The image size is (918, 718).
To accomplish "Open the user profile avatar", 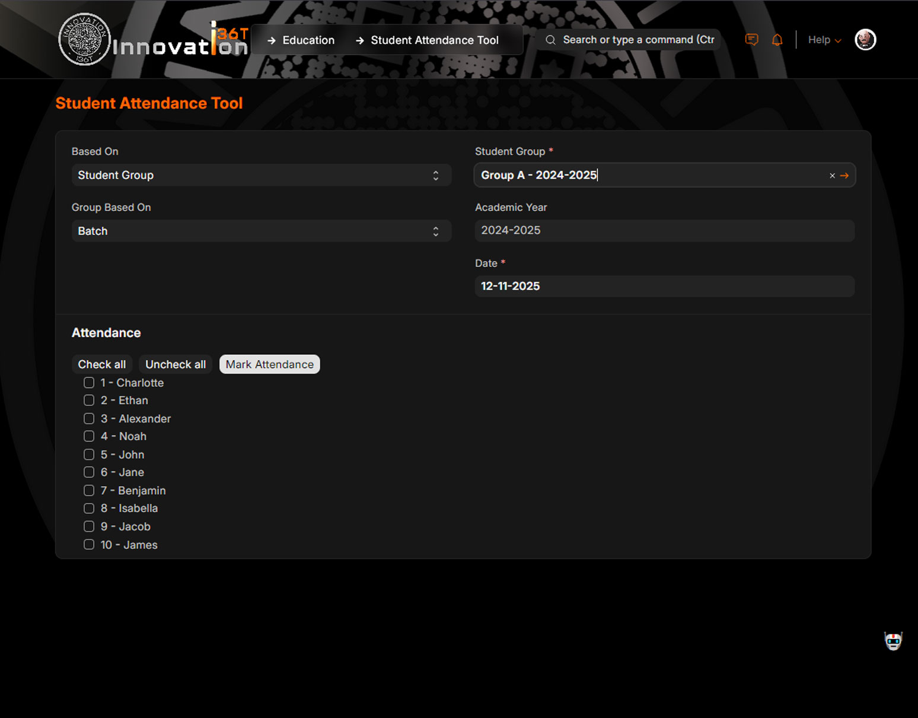I will (x=865, y=40).
